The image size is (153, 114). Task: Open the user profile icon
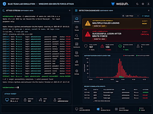point(148,4)
